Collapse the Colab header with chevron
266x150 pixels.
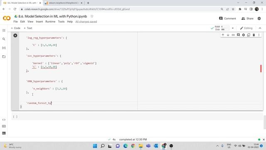point(260,28)
